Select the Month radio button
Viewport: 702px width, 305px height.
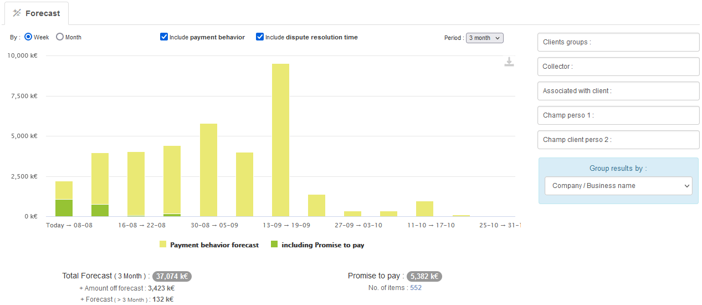(x=60, y=37)
